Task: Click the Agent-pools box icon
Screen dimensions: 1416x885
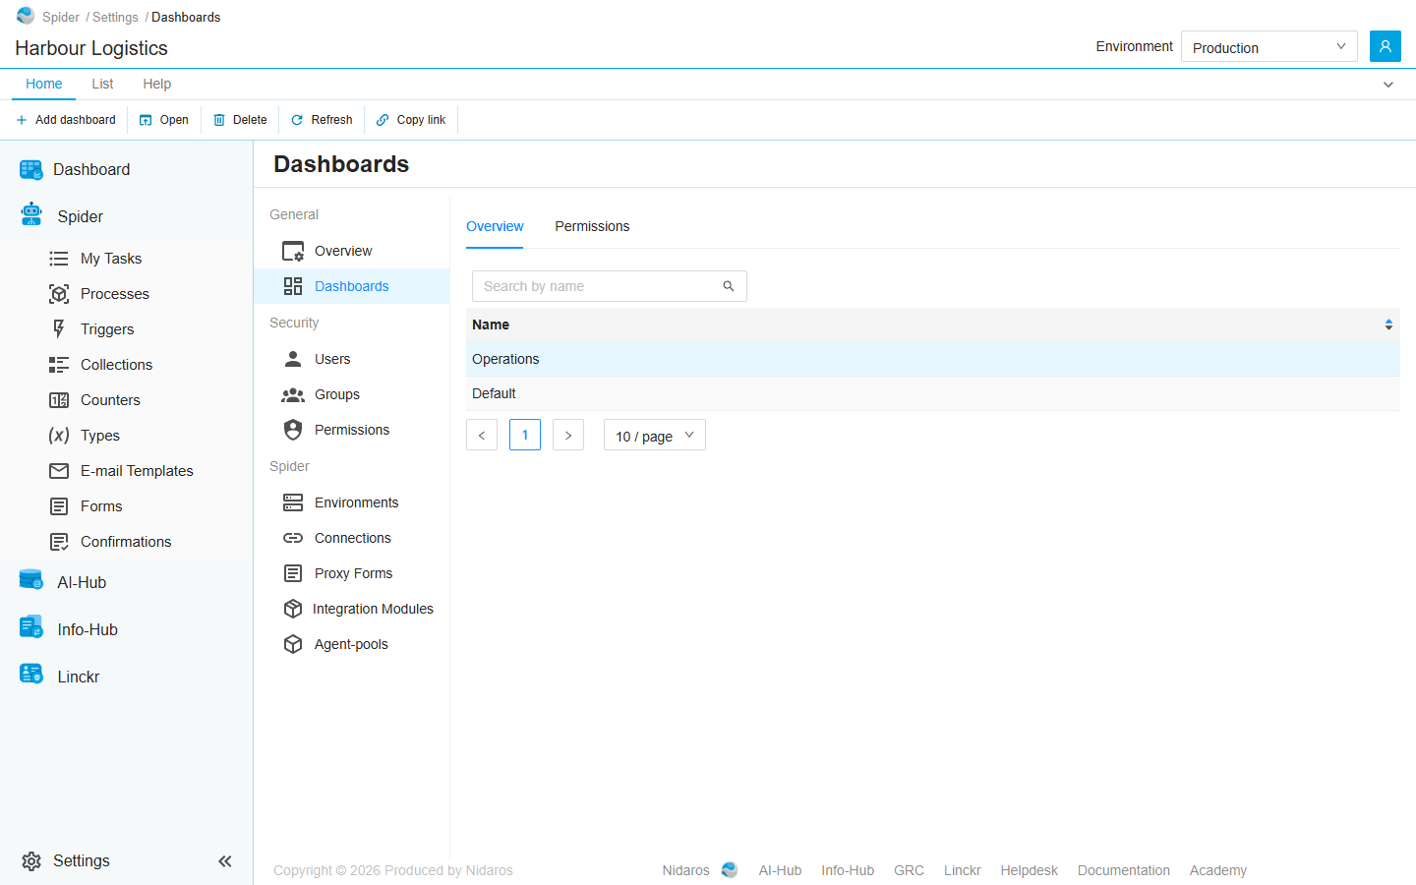Action: (x=293, y=644)
